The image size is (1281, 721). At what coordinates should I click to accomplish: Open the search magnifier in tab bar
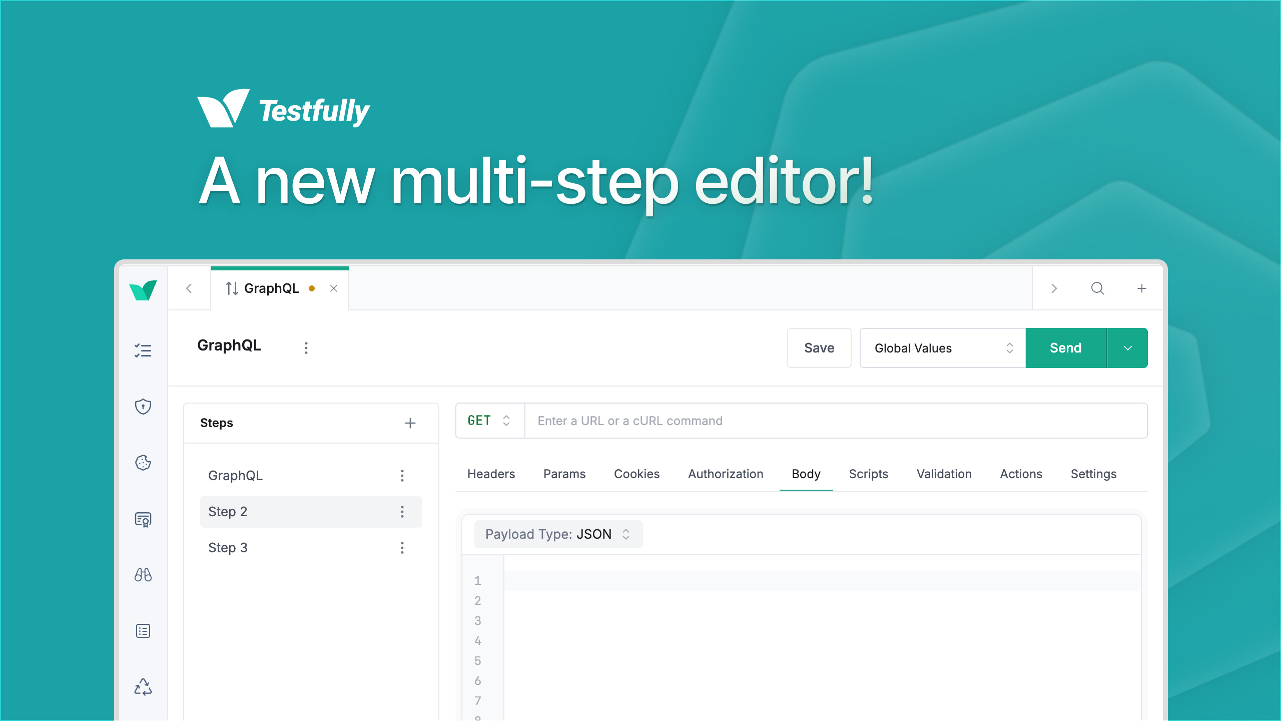[1097, 288]
